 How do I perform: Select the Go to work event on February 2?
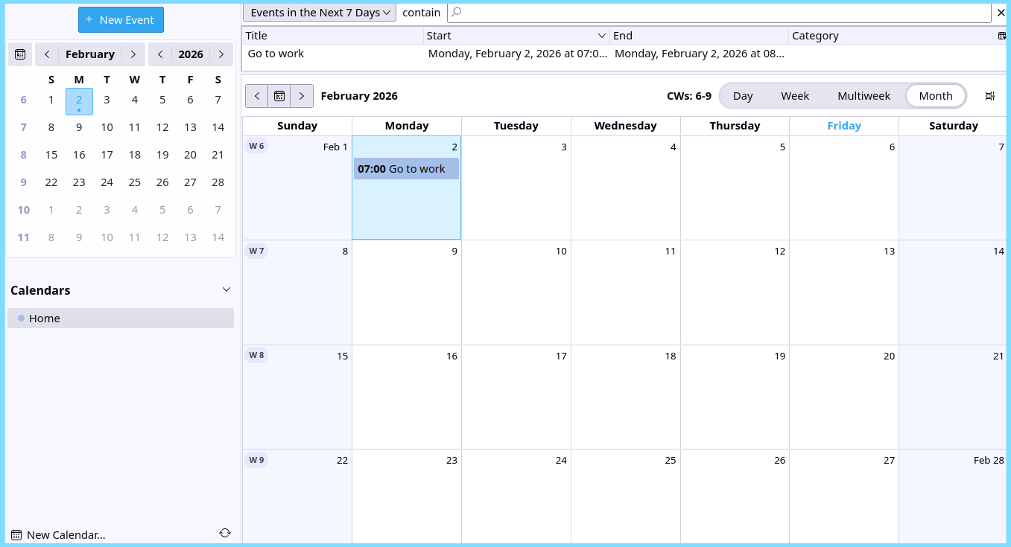click(x=406, y=168)
